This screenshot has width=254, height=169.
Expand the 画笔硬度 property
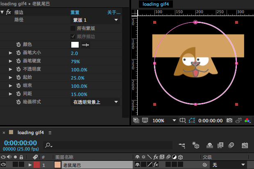point(10,61)
